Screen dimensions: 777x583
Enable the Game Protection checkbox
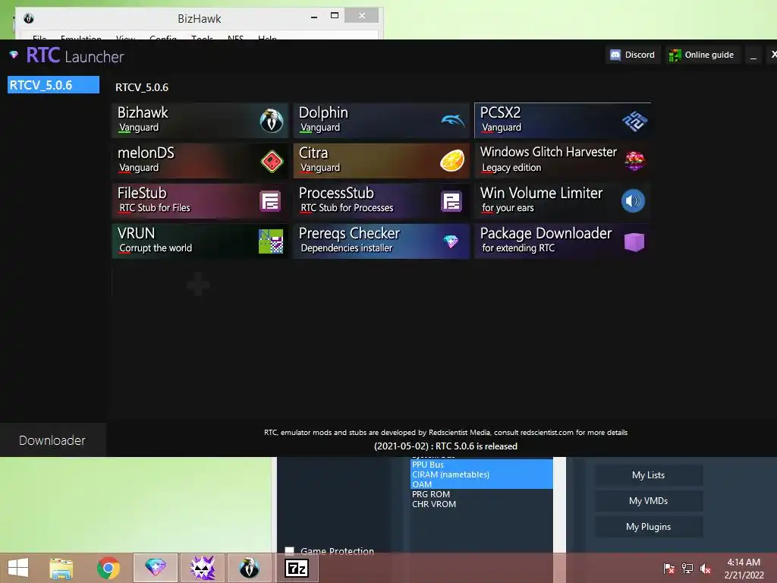(289, 551)
